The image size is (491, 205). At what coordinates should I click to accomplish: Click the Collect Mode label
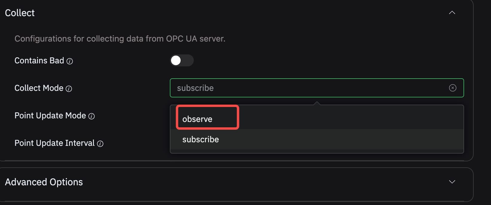coord(39,88)
